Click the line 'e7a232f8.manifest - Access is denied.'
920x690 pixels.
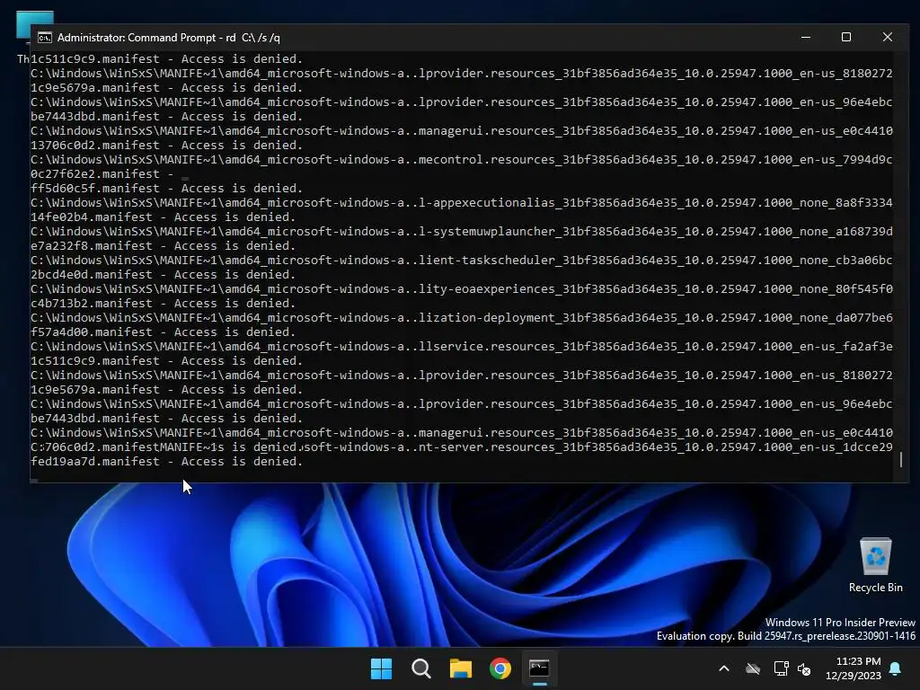164,246
